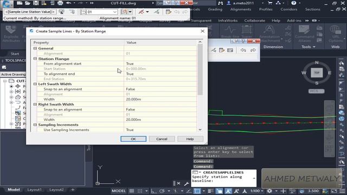347x195 pixels.
Task: Toggle snap mode dots in status bar
Action: click(140, 191)
